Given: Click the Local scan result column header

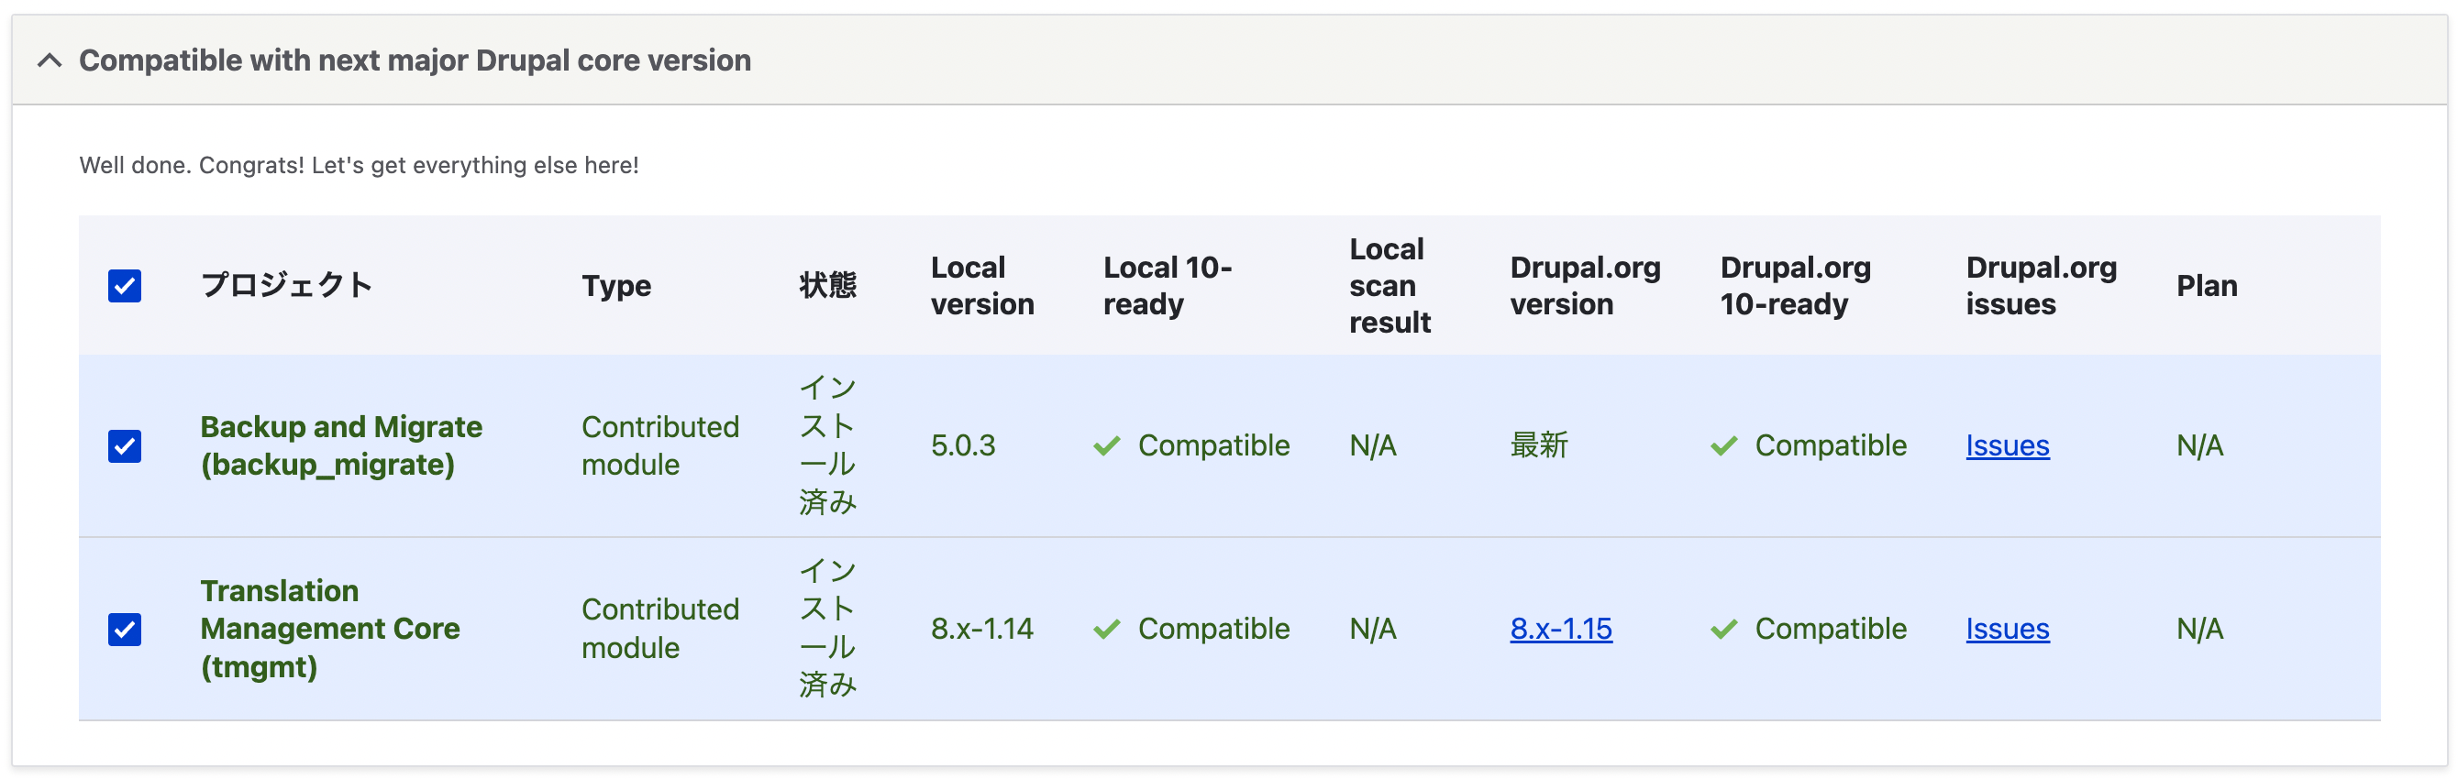Looking at the screenshot, I should point(1390,285).
